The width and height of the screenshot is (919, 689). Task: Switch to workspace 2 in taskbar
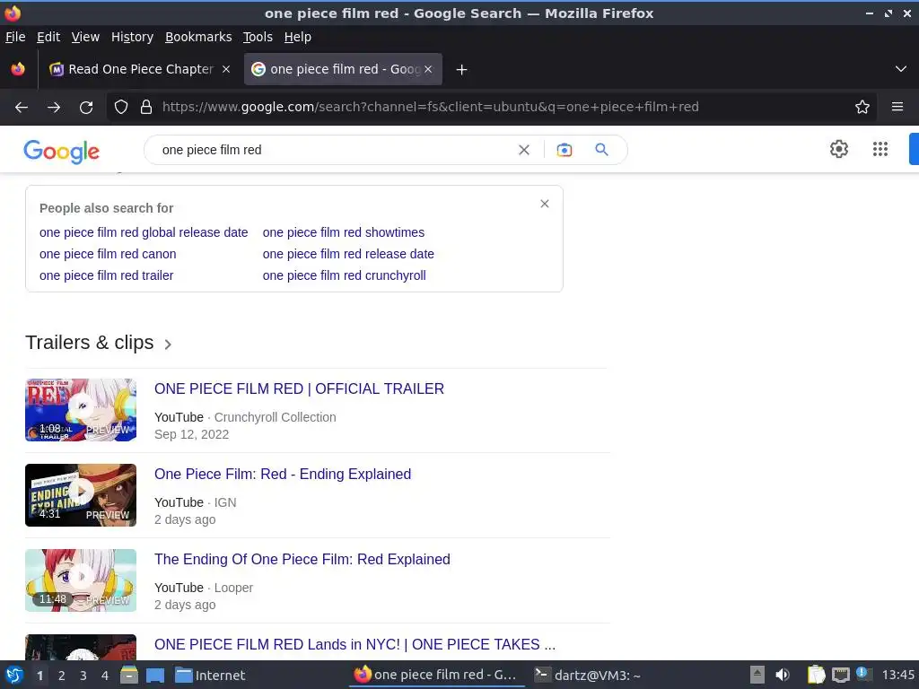coord(62,676)
